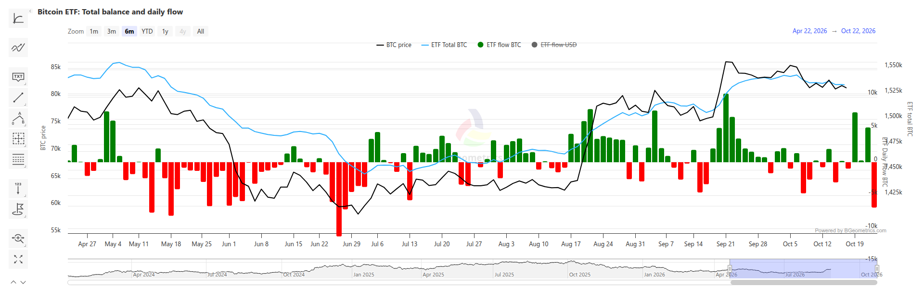Toggle full screen chart view
This screenshot has height=288, width=924.
coord(18,259)
